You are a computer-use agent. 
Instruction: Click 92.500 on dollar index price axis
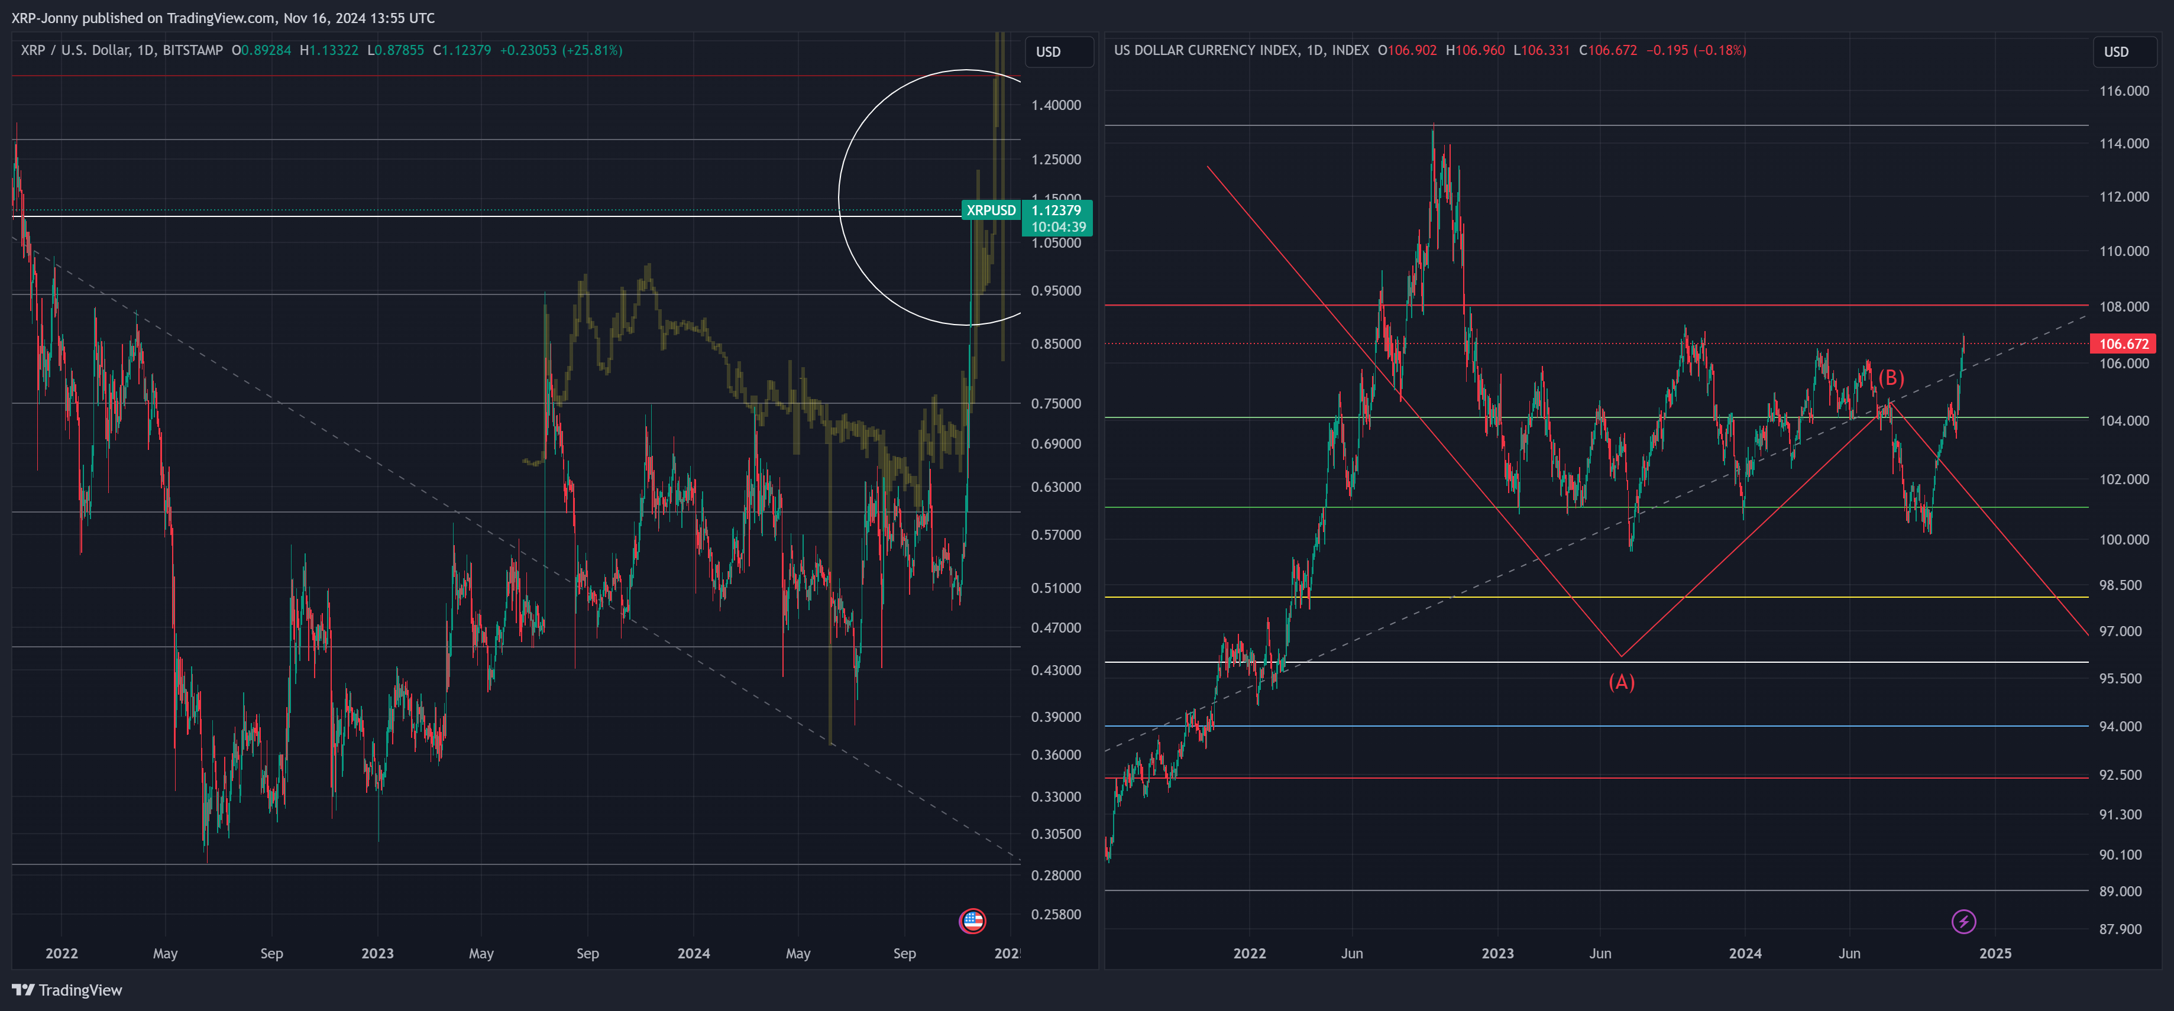(x=2120, y=776)
